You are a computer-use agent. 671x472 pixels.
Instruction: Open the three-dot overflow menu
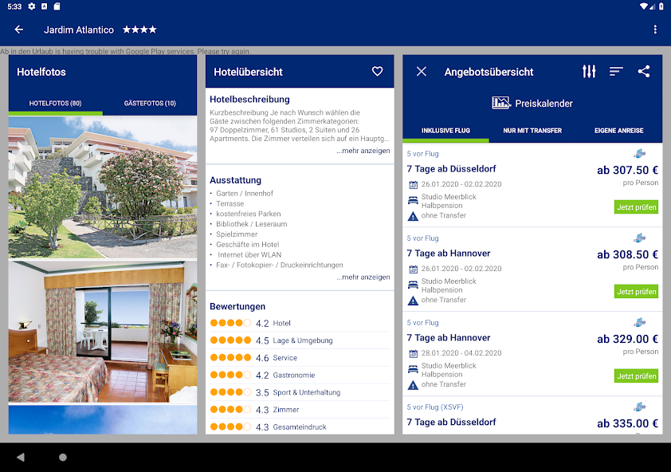(x=655, y=29)
